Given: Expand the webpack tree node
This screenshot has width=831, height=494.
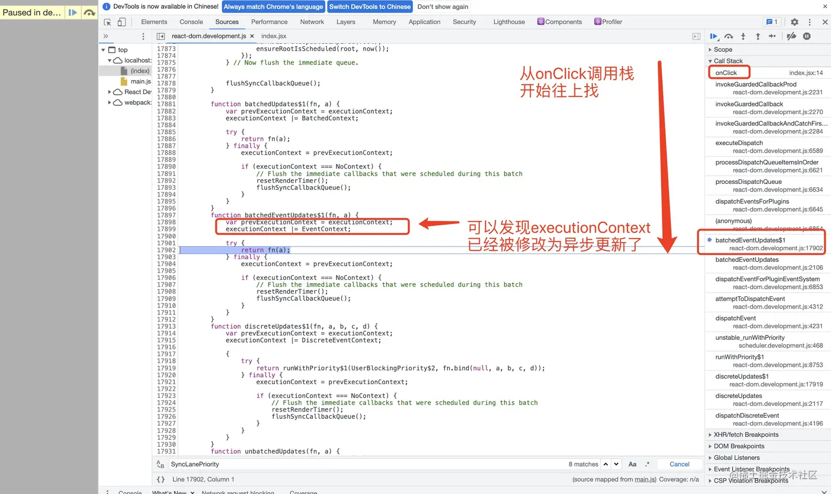Looking at the screenshot, I should (109, 103).
